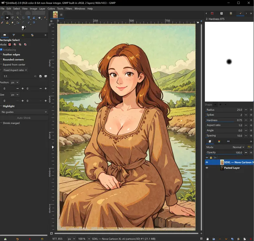Open the Position units dropdown
Viewport: 254px width, 241px height.
(15, 82)
